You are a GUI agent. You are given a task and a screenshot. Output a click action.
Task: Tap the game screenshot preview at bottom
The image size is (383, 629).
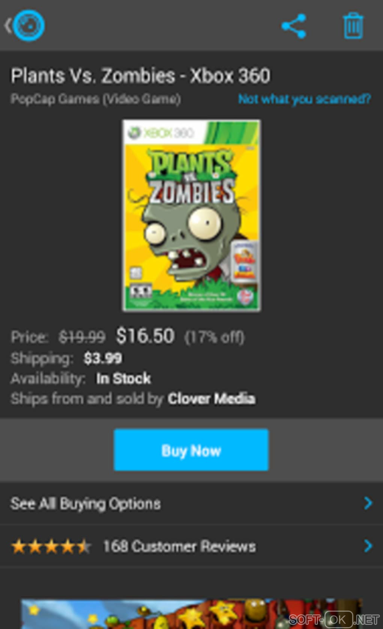(191, 614)
